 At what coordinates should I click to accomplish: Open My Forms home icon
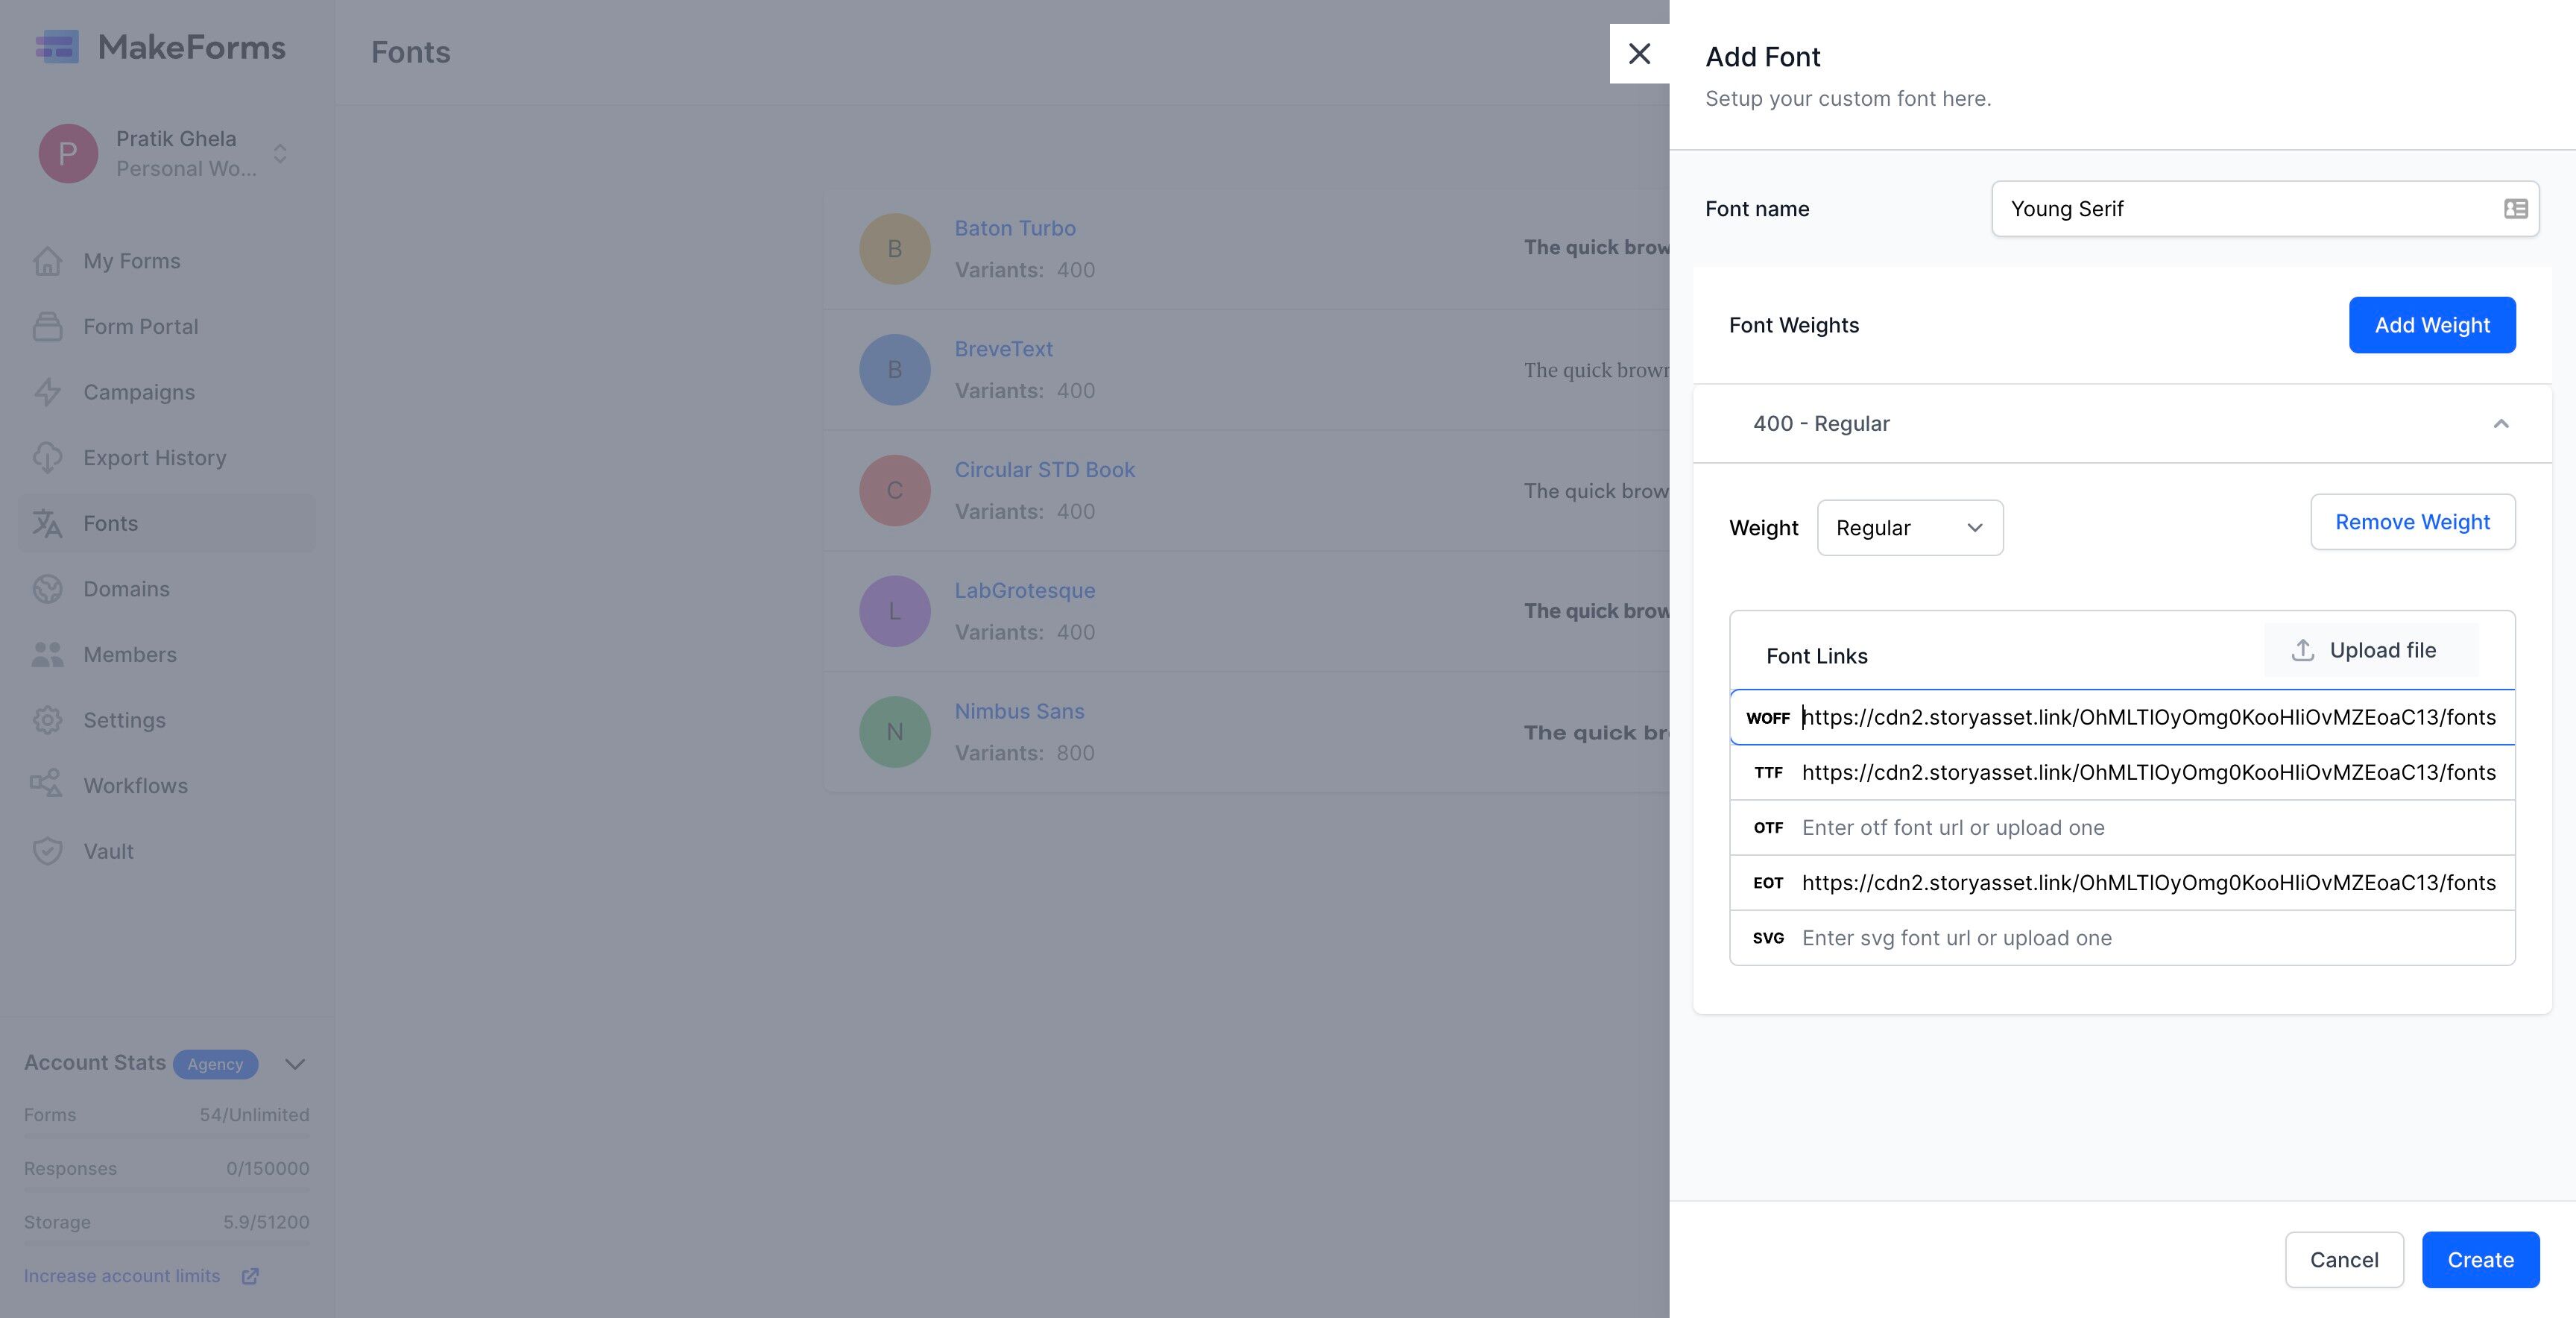coord(47,261)
